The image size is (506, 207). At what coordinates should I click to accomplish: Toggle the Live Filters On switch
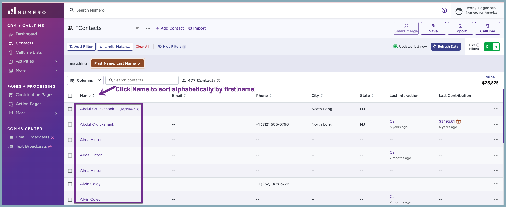[492, 47]
